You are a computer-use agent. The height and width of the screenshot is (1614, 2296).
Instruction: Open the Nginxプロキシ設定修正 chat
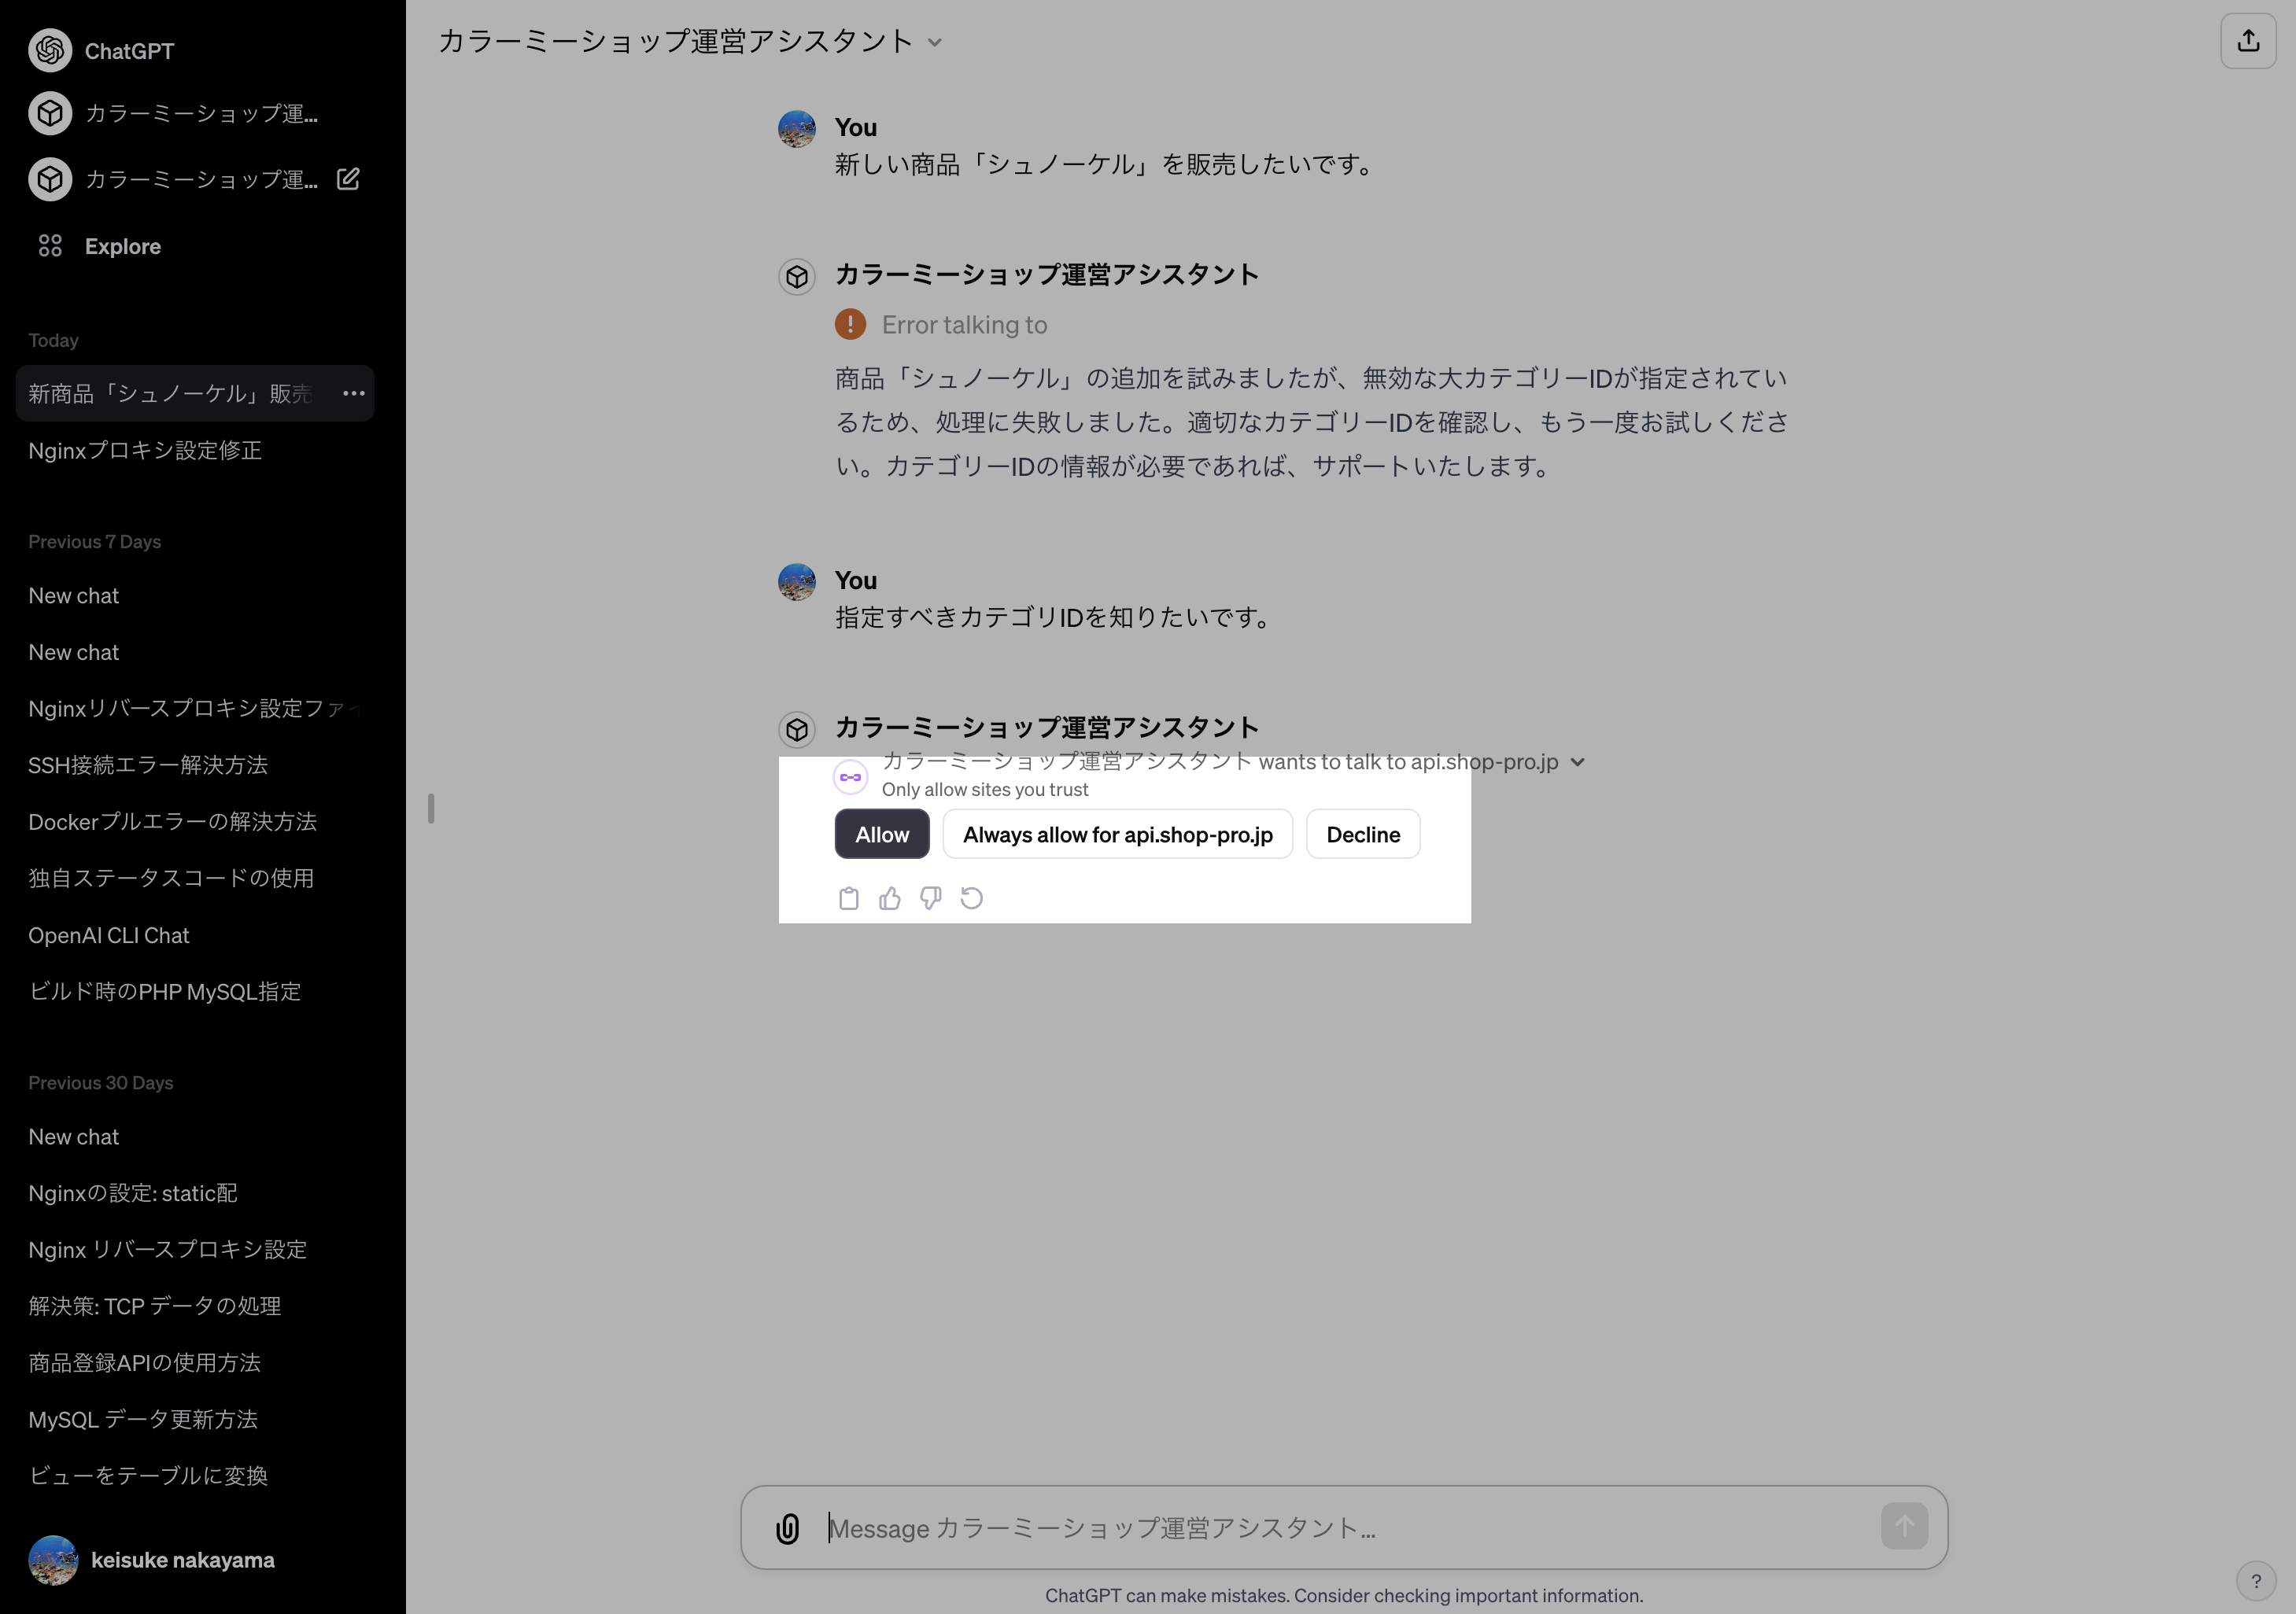pos(144,450)
